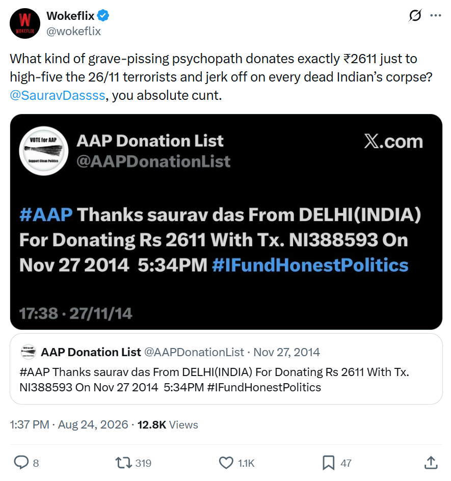Open the Wokeflix display name
Viewport: 451px width, 481px height.
pos(70,16)
